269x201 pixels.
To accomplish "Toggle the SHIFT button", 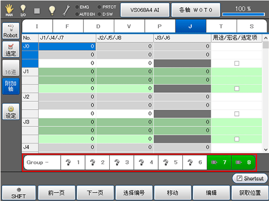I will pos(19,193).
